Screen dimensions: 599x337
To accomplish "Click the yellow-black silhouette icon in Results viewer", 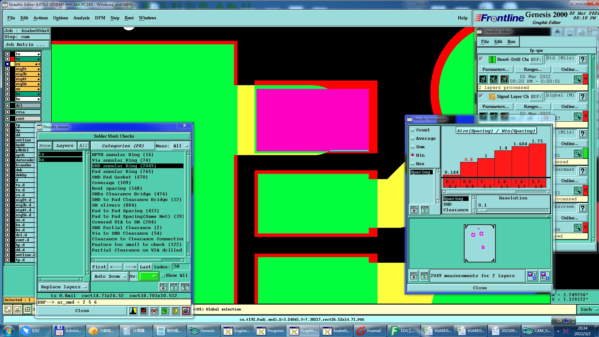I will tap(133, 311).
